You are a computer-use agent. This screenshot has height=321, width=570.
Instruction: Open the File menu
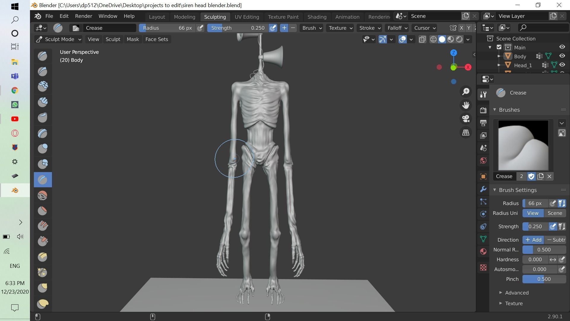click(49, 16)
